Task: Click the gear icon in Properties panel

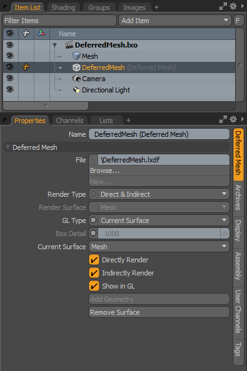Action: tap(233, 119)
